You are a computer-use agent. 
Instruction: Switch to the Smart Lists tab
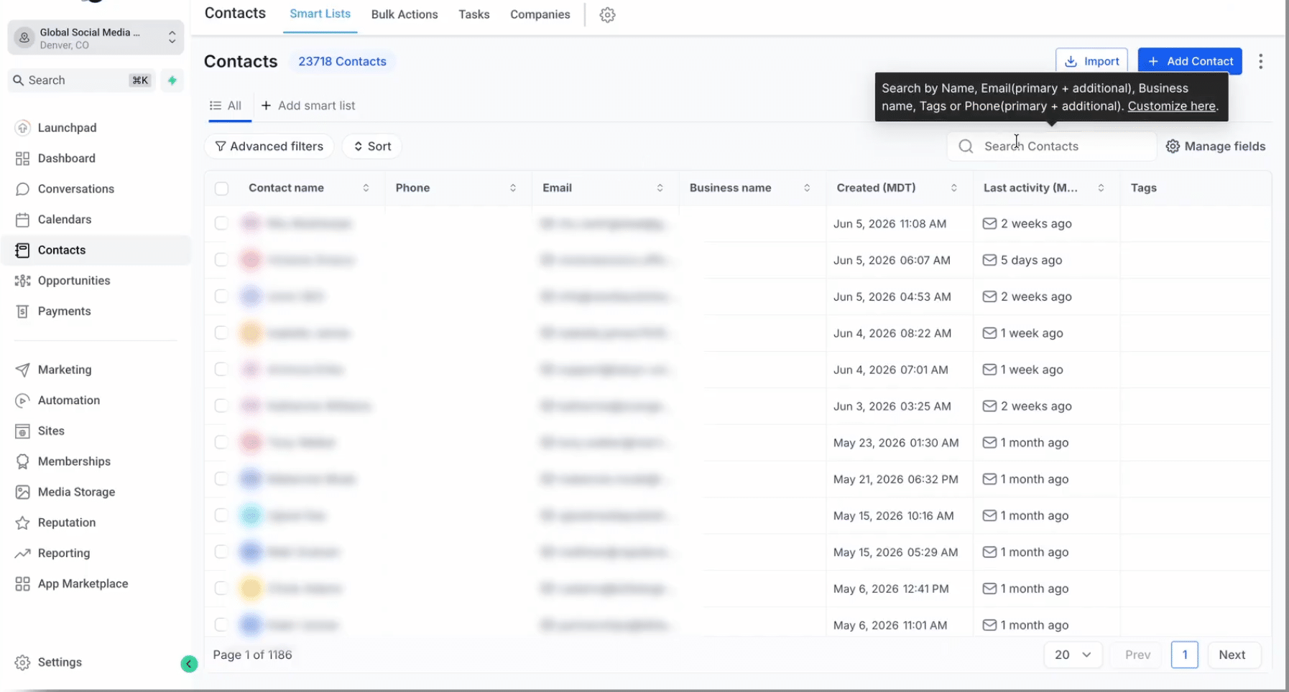(320, 14)
